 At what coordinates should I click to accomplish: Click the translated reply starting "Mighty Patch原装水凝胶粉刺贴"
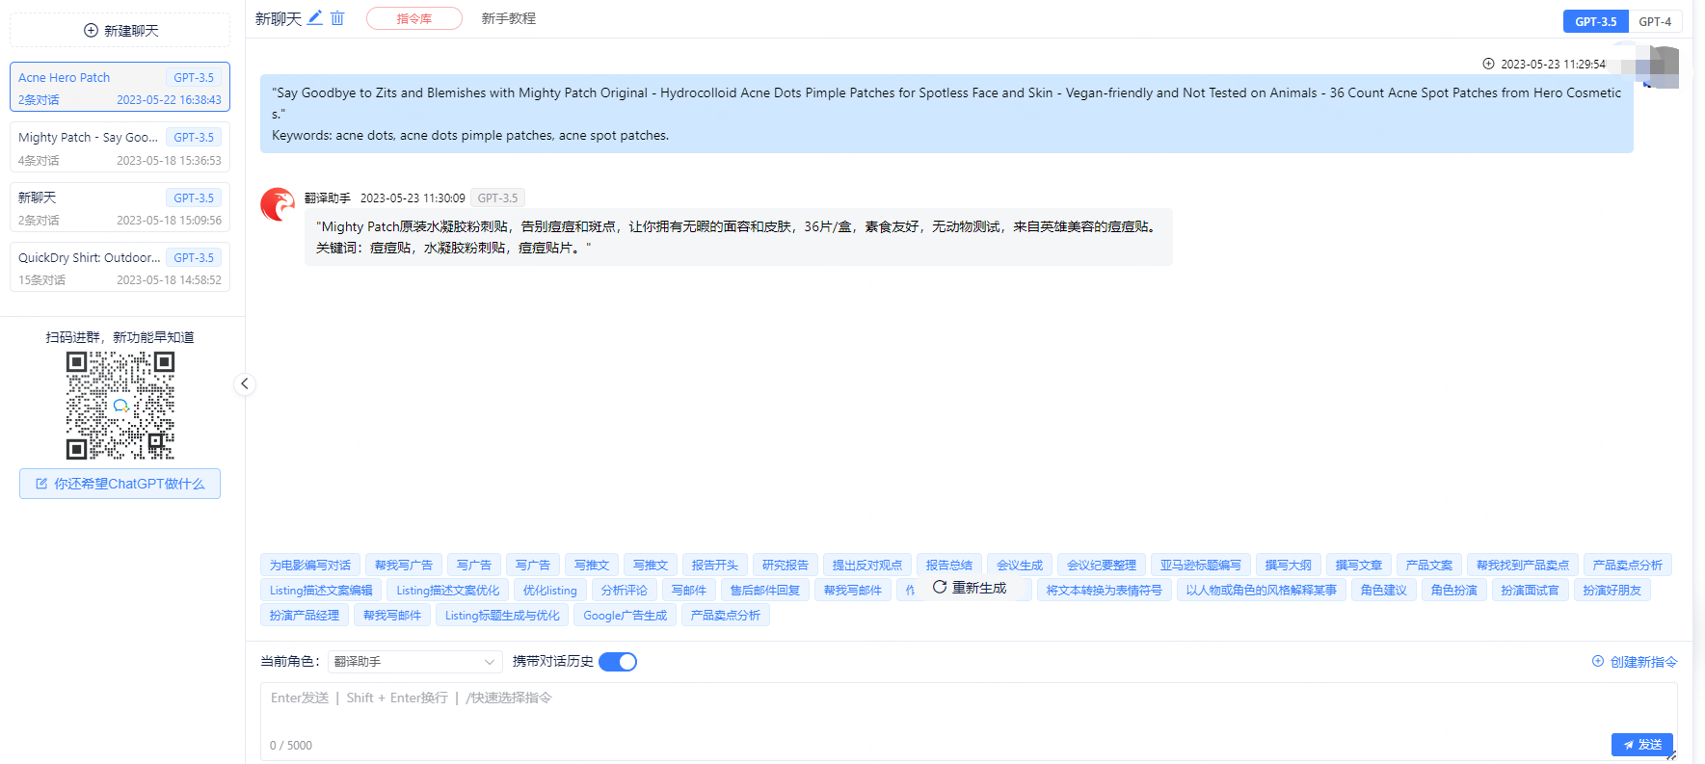click(738, 237)
